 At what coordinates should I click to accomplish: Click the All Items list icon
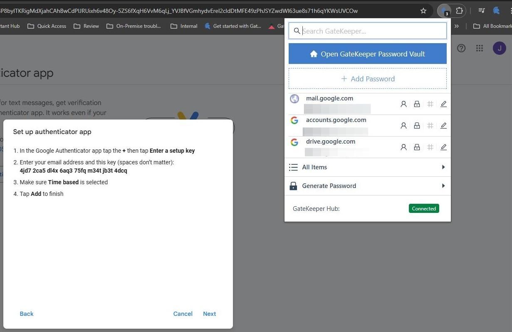pyautogui.click(x=293, y=167)
